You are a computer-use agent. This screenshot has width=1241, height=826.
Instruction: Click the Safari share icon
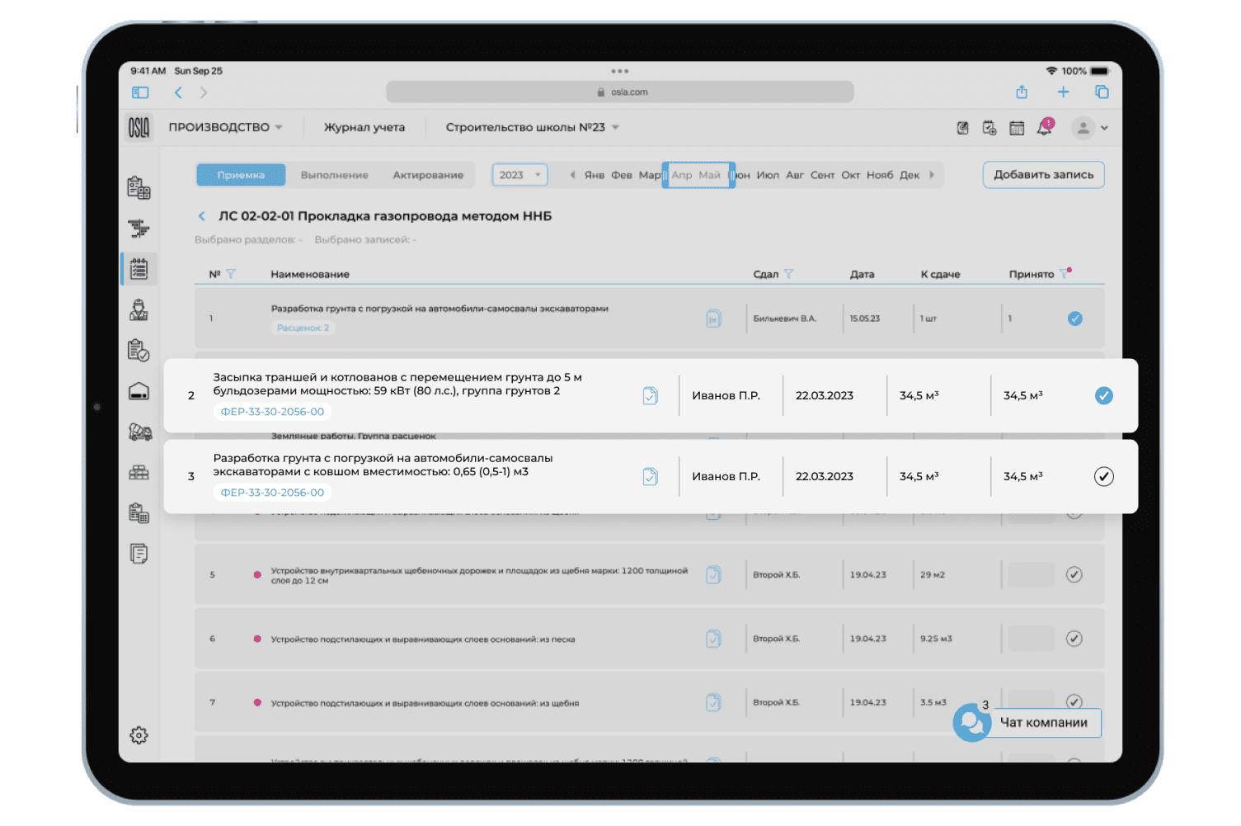click(x=1022, y=92)
